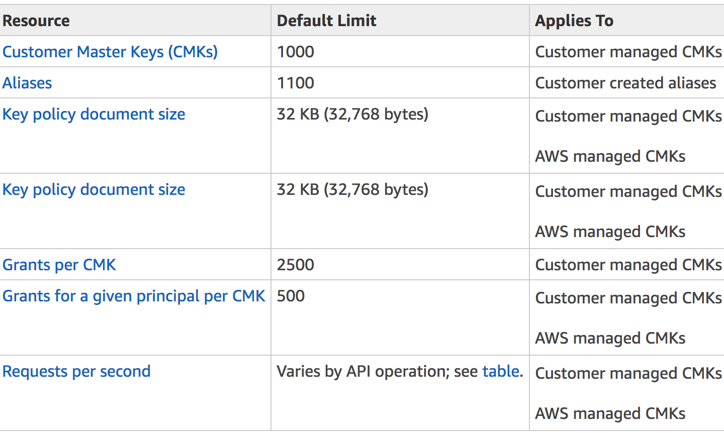
Task: Select the Default Limit column header
Action: pyautogui.click(x=327, y=21)
